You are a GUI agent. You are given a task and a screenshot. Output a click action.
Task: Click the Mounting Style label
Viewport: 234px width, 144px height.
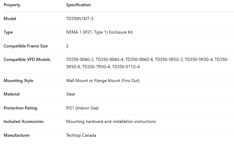tap(18, 81)
